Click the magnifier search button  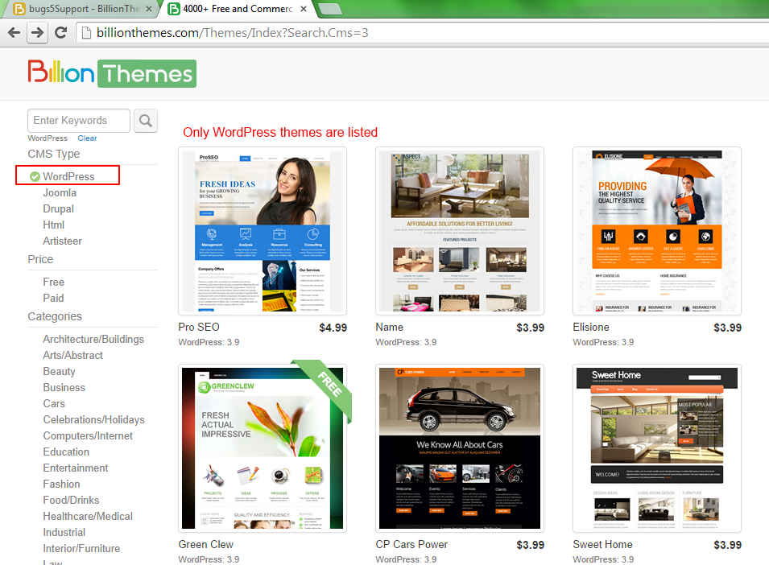coord(146,121)
